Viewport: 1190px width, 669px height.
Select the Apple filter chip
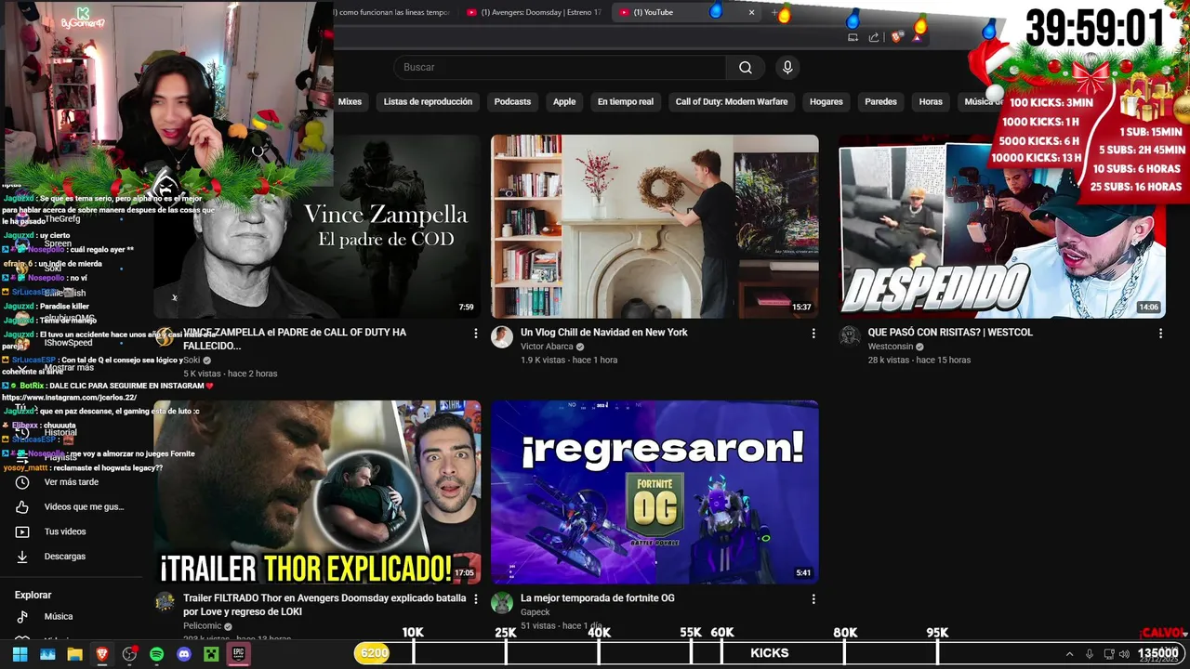pos(564,101)
